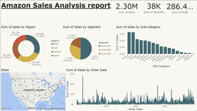Click the Central region legend marker
The width and height of the screenshot is (197, 111).
click(52, 52)
